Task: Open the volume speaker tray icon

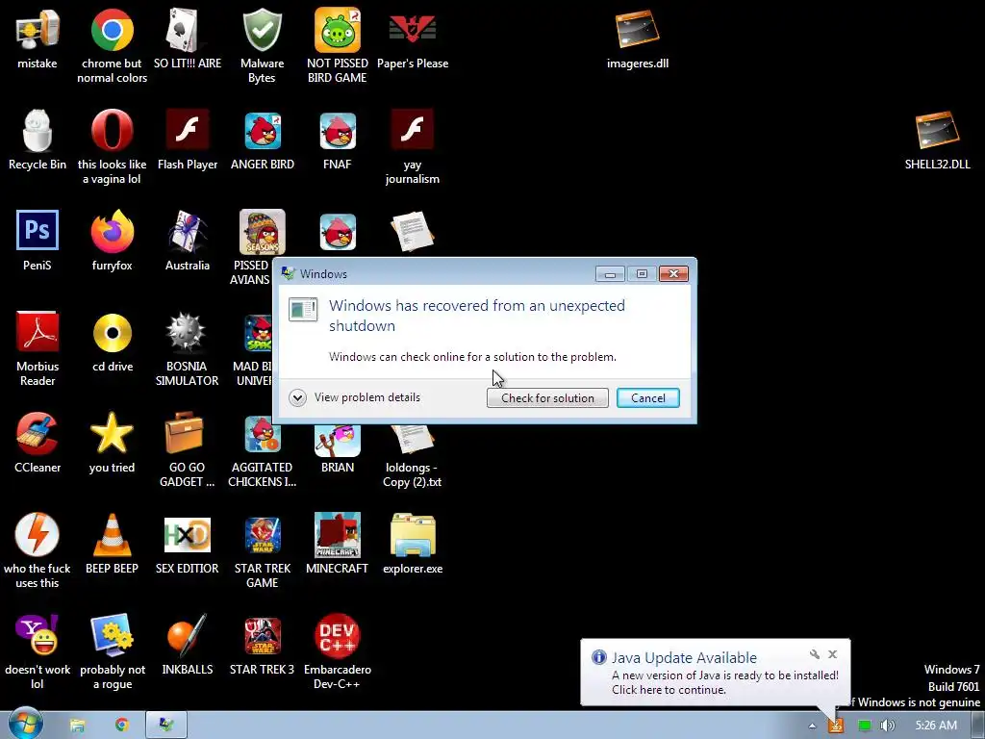Action: point(887,726)
